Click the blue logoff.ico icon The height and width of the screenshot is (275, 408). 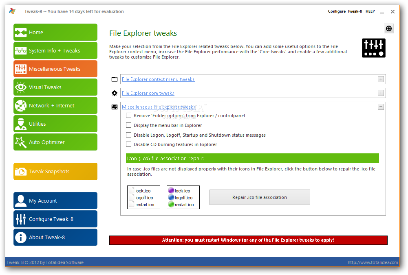point(171,198)
